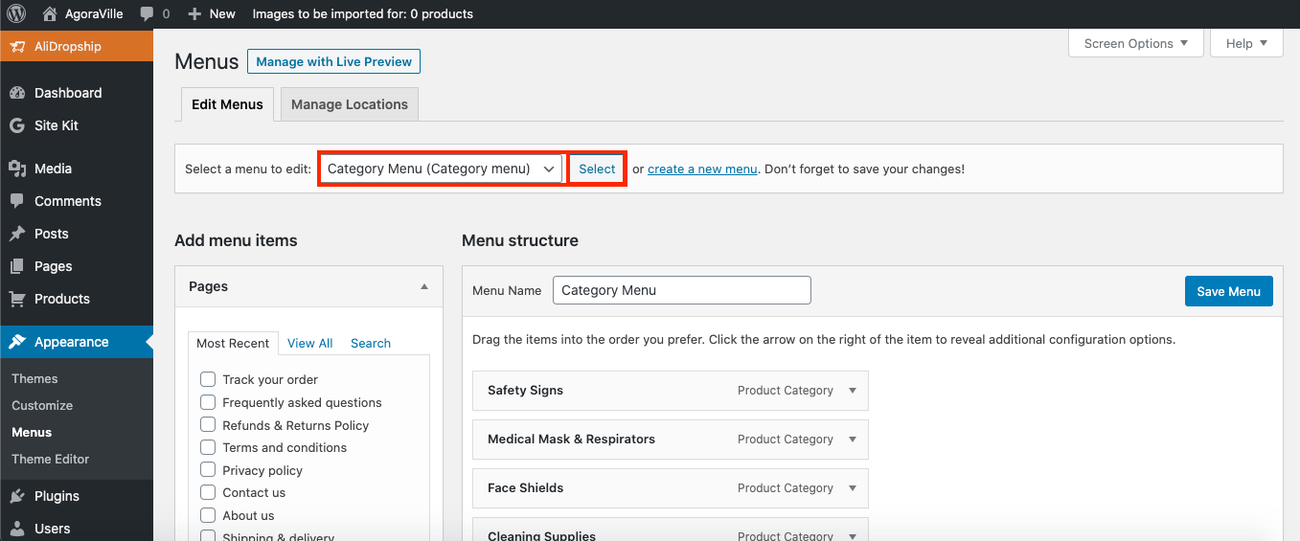
Task: Click the Appearance paintbrush icon
Action: coord(17,342)
